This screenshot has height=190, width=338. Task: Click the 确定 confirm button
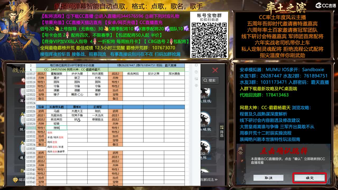(x=309, y=178)
